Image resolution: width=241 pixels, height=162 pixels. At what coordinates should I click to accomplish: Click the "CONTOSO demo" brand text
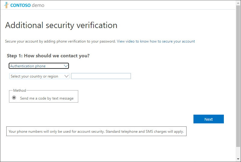click(27, 5)
